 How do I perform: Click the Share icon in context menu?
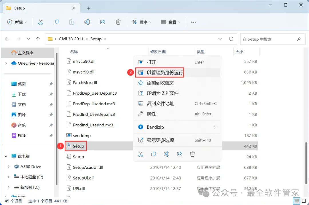179,154
